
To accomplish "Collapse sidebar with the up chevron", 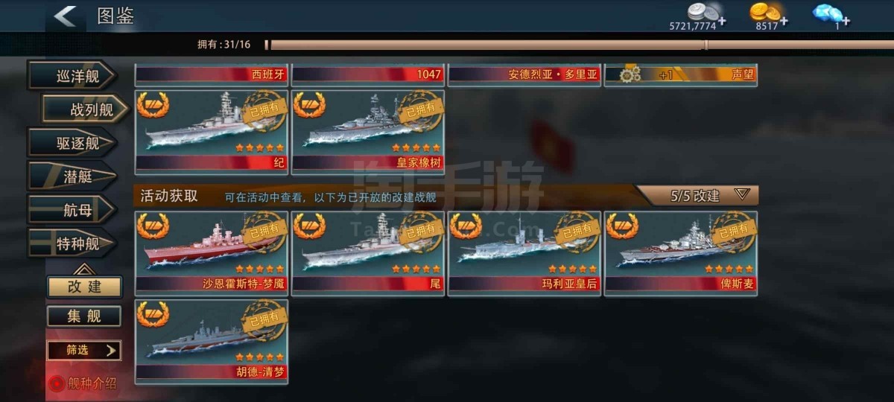I will (x=83, y=269).
